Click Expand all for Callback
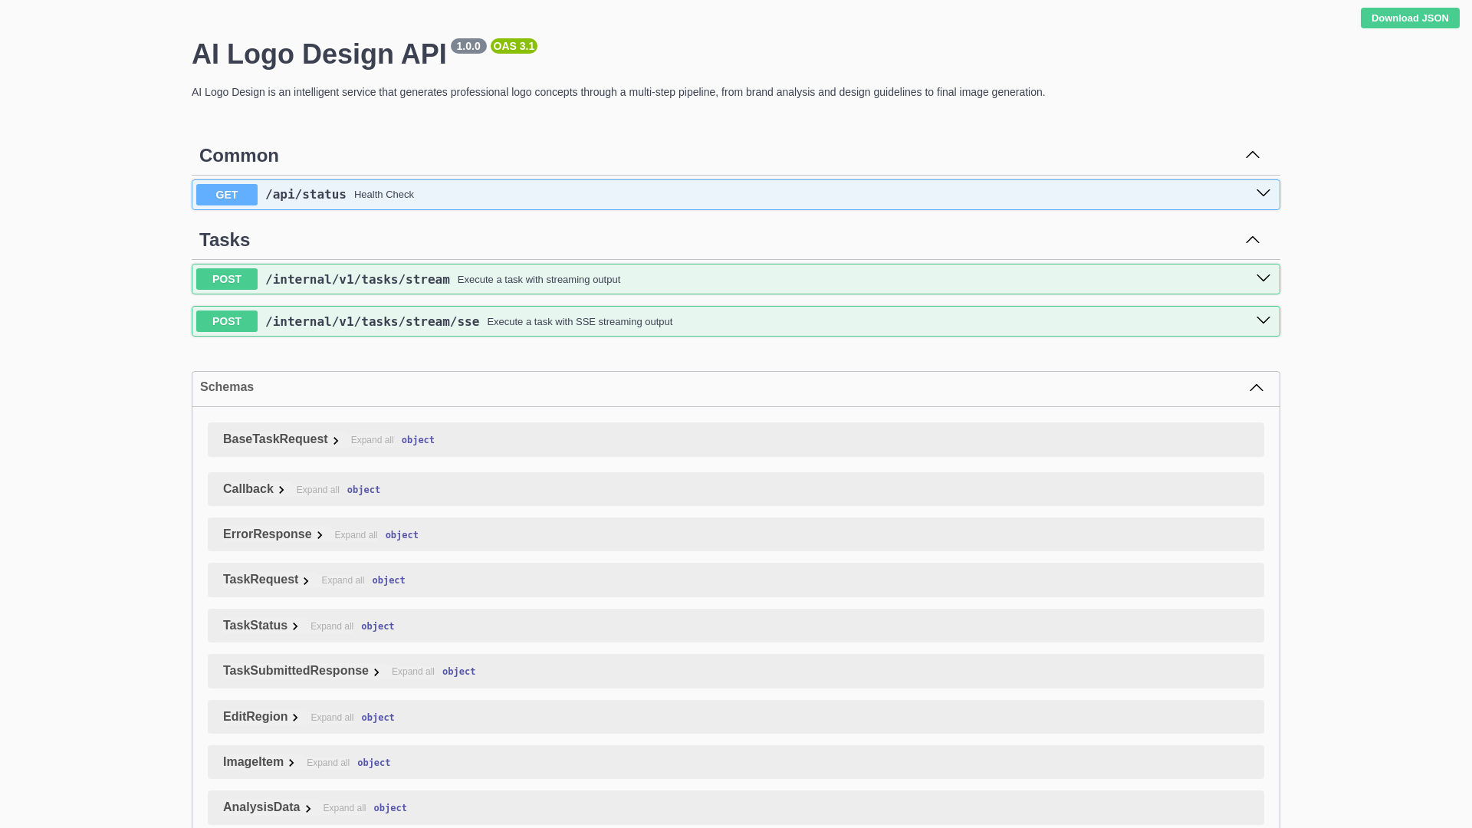 [x=317, y=490]
